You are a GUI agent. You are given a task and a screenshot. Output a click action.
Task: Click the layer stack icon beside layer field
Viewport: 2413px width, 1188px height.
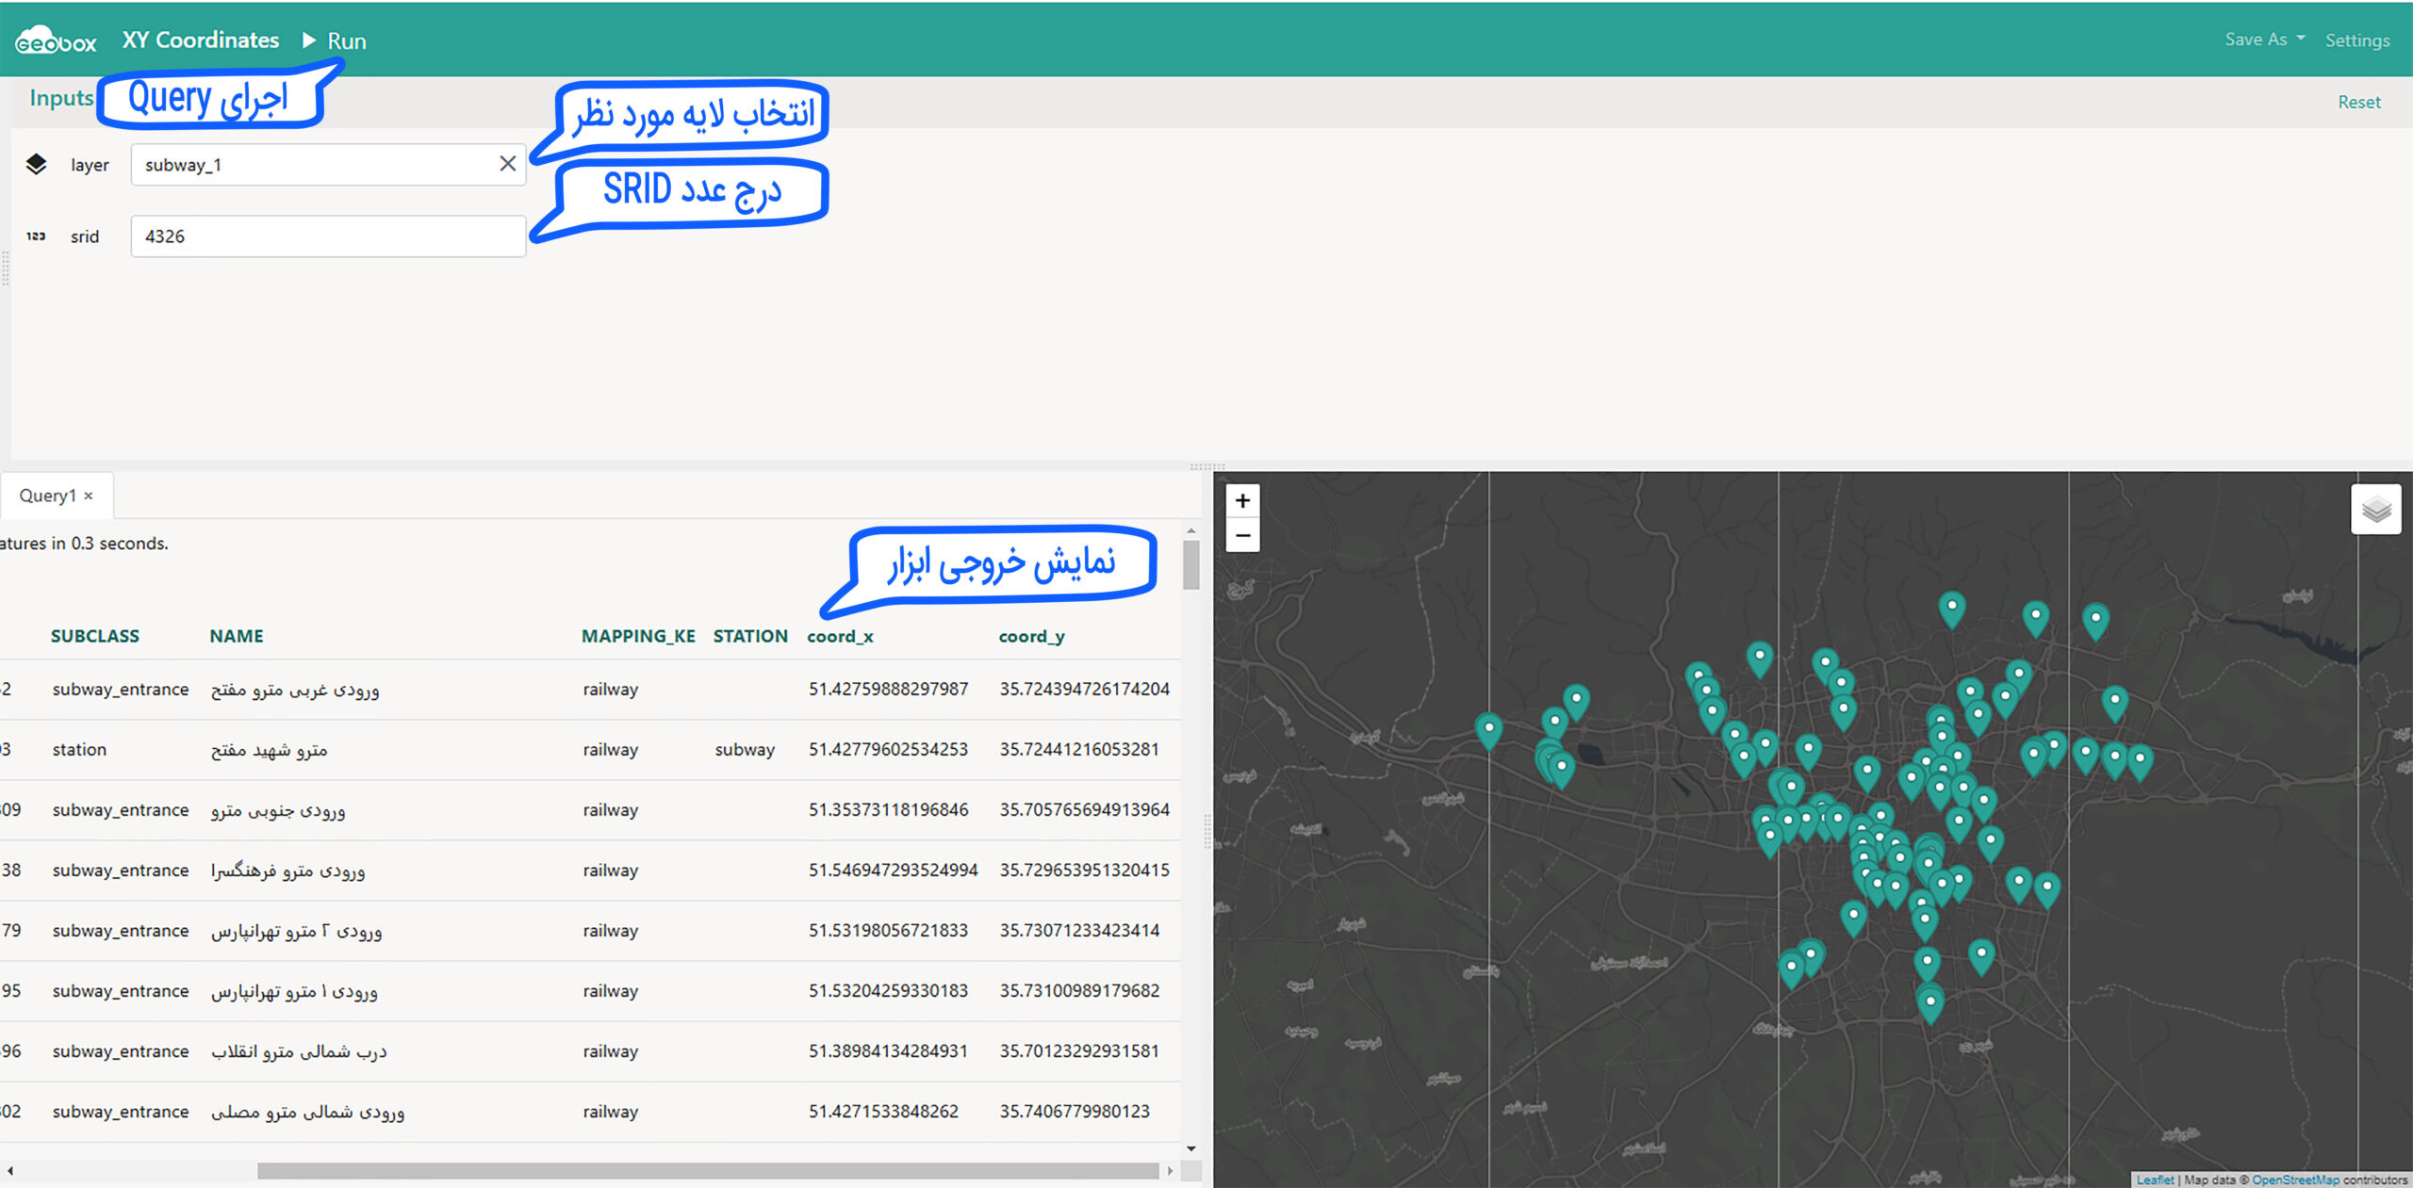[36, 164]
